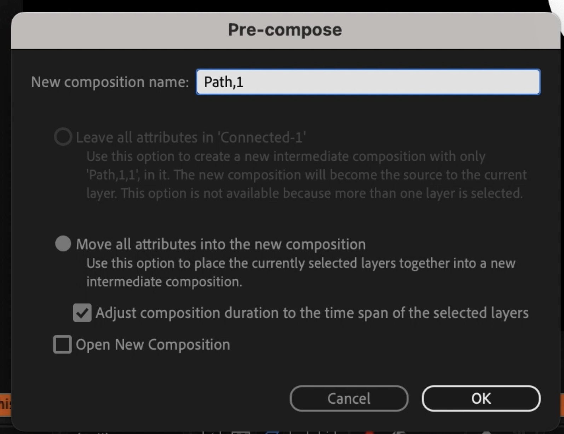Click inside the new composition name field
The width and height of the screenshot is (564, 434).
coord(368,82)
